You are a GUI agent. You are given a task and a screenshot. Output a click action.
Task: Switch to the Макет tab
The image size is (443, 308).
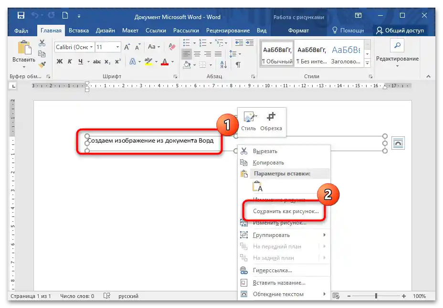[130, 31]
